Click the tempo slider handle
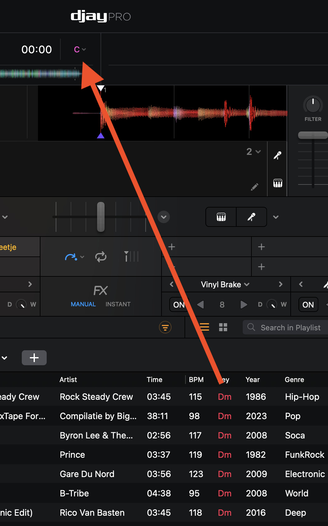This screenshot has height=526, width=328. tap(101, 217)
